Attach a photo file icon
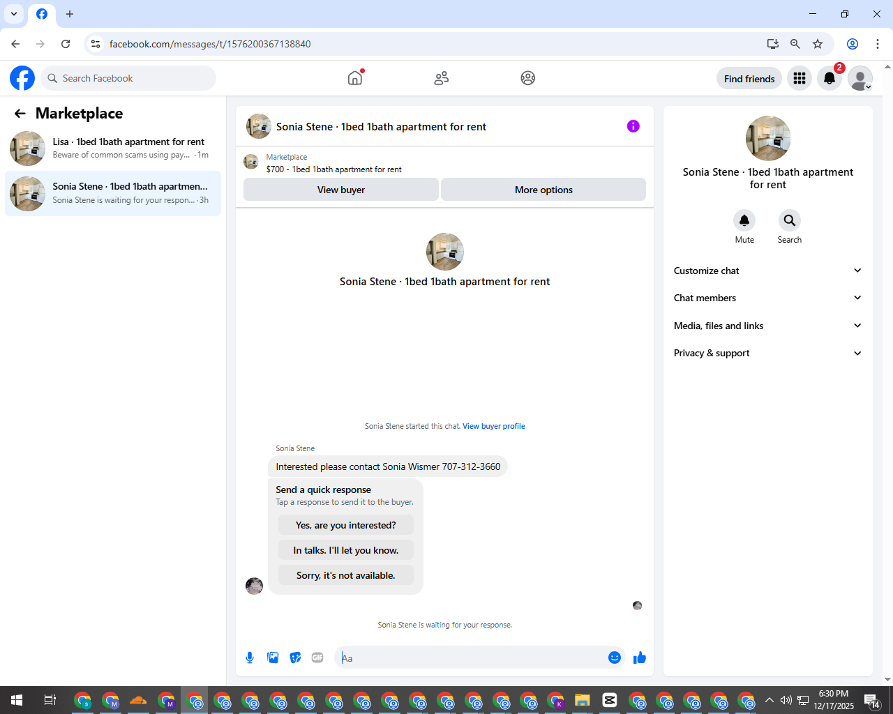Screen dimensions: 893x714 273,658
